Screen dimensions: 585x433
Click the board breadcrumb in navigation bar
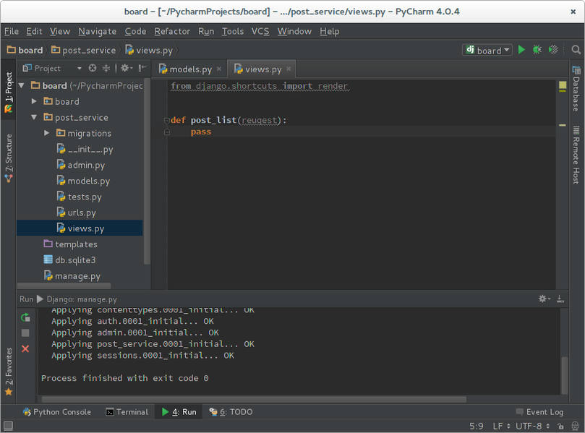click(x=25, y=50)
